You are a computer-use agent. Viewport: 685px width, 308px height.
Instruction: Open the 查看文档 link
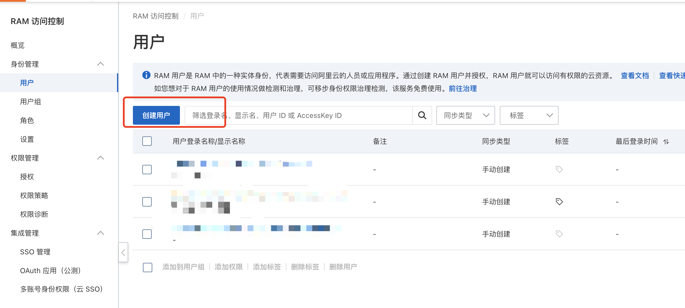tap(635, 75)
